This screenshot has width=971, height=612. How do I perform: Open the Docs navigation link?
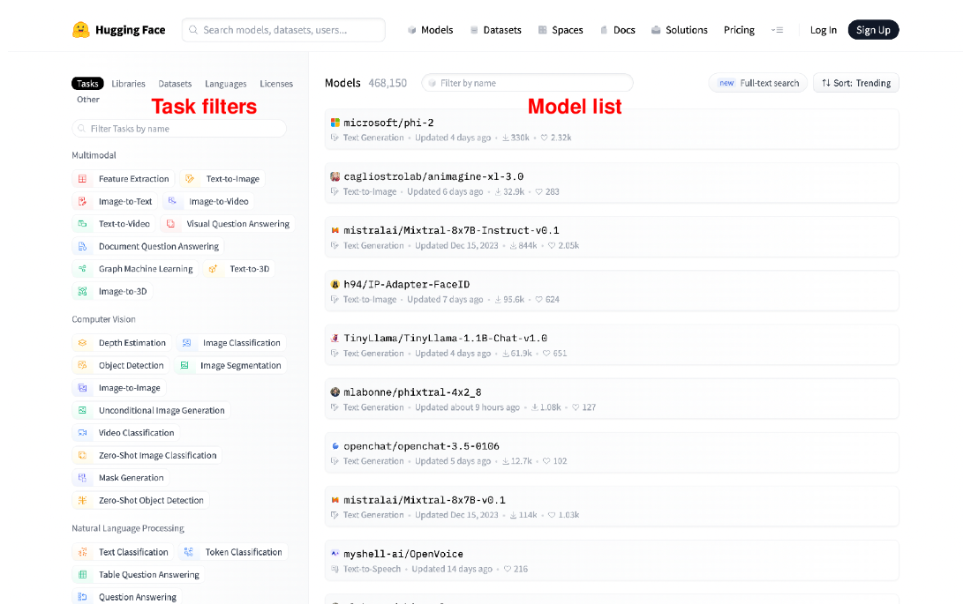click(617, 30)
